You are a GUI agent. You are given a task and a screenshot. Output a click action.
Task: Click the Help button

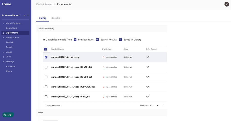(x=8, y=115)
